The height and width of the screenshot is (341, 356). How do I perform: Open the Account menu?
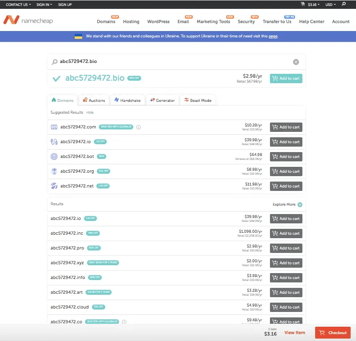point(341,22)
